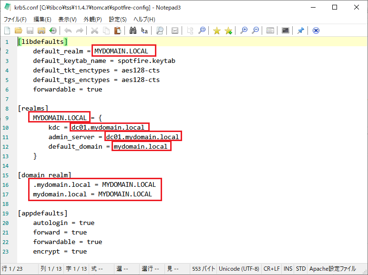
Task: Click the default_domain = mydomain.local line
Action: click(108, 147)
